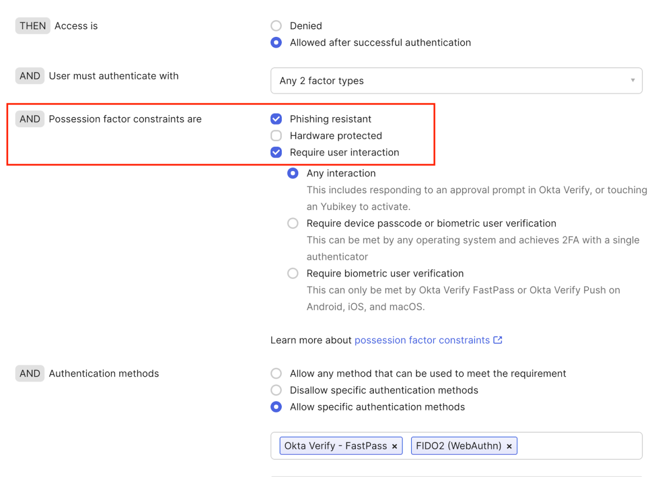Select Require device passcode or biometric user verification
Screen dimensions: 658x477
293,223
